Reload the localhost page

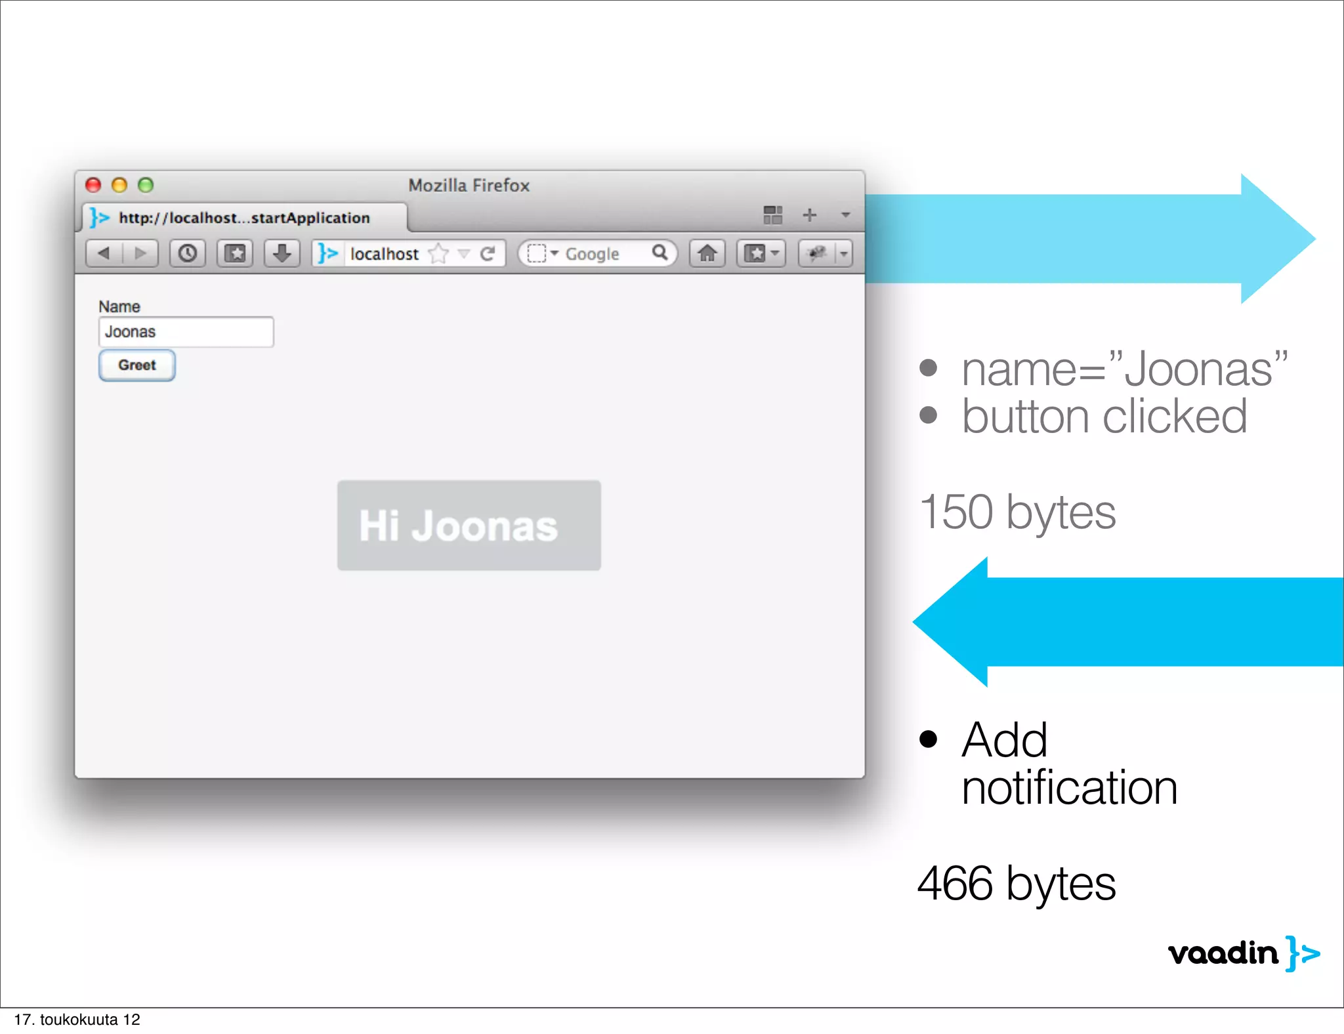point(488,253)
